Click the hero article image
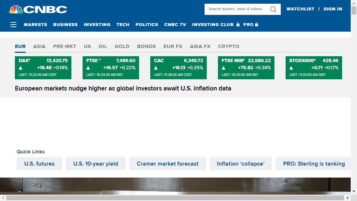This screenshot has width=357, height=201. [175, 186]
